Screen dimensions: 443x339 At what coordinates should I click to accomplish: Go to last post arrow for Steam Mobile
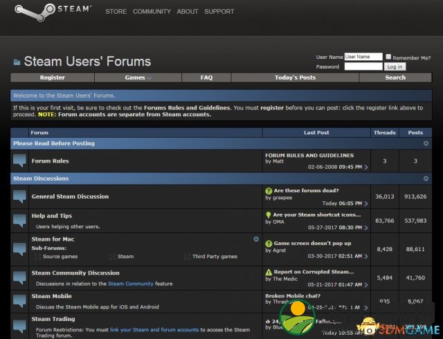[x=366, y=308]
